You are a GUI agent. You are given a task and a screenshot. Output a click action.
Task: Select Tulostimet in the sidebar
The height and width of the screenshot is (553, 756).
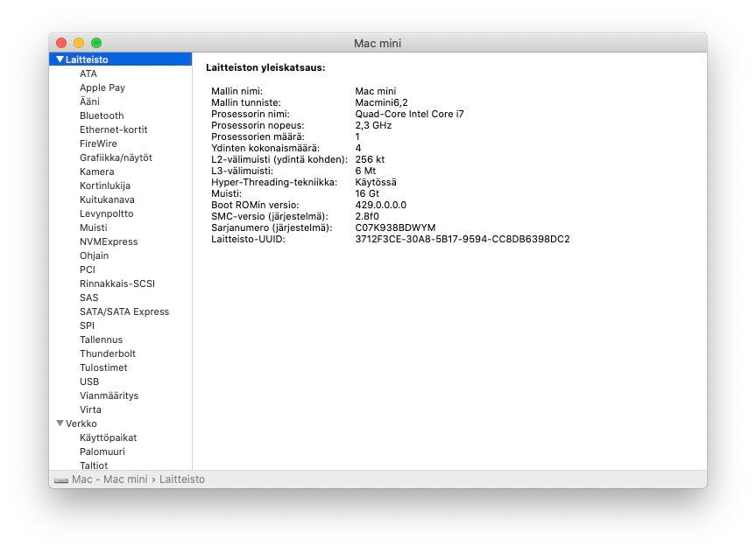[x=103, y=367]
